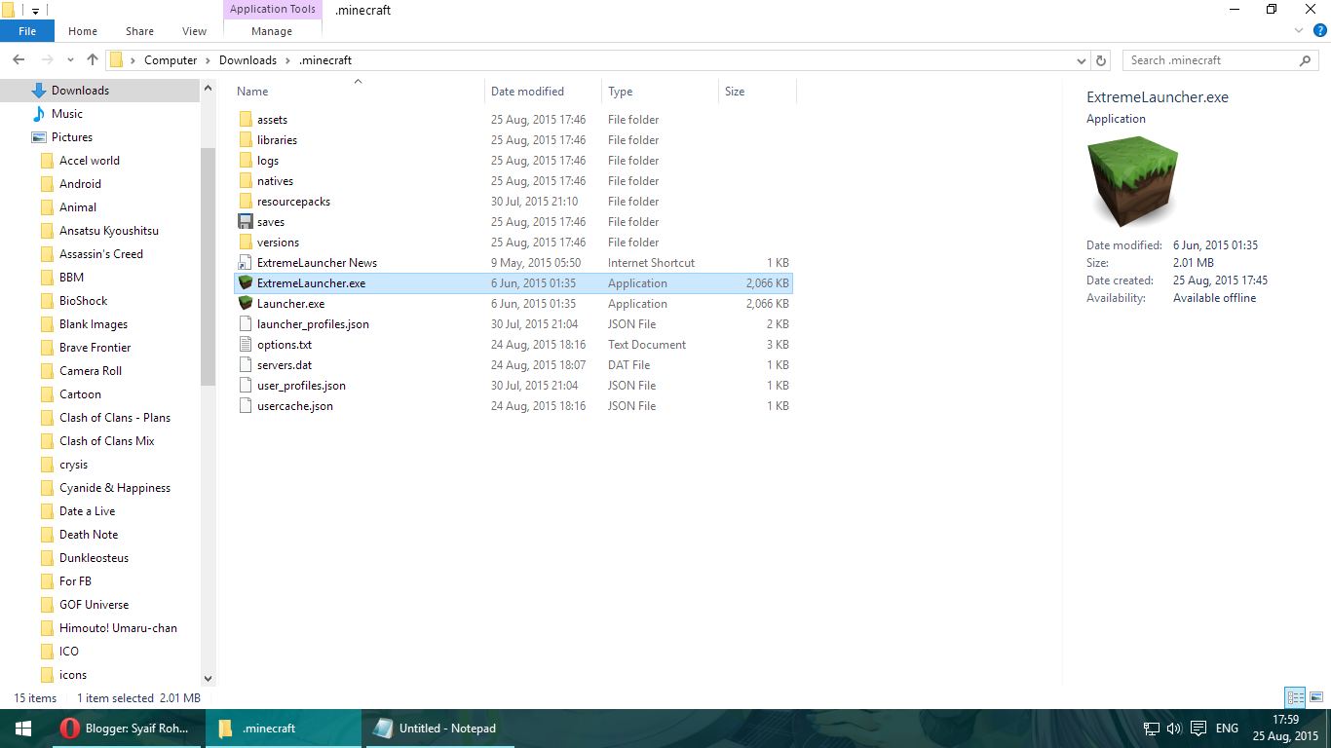
Task: Click the Application Tools contextual tab
Action: click(x=273, y=10)
